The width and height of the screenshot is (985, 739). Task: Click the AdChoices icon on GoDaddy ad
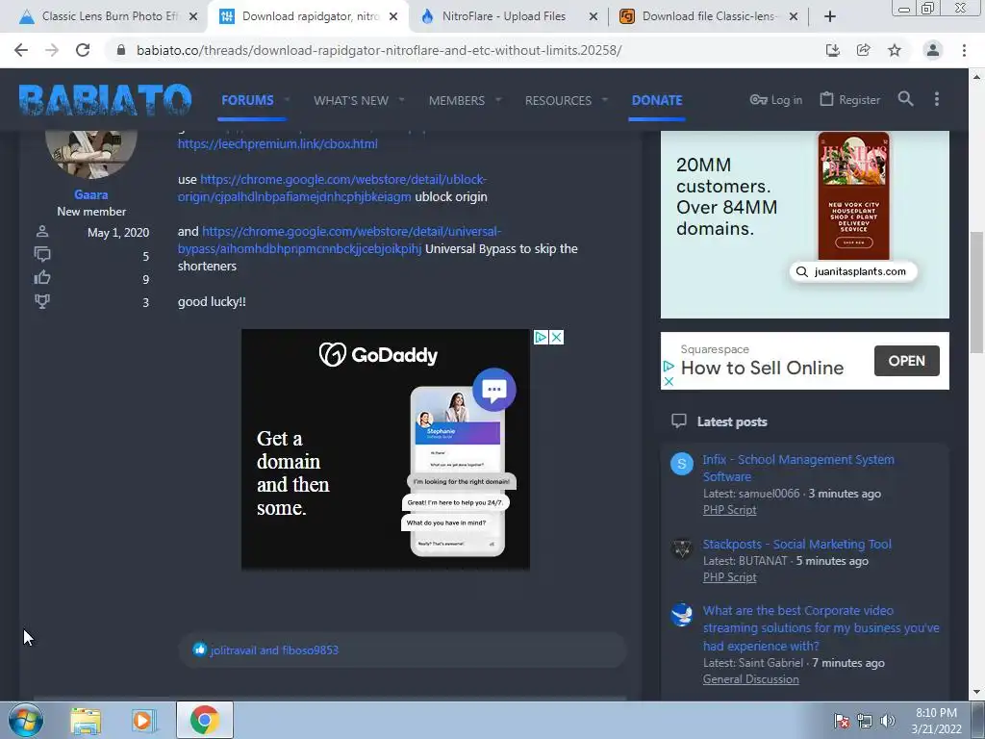point(541,337)
